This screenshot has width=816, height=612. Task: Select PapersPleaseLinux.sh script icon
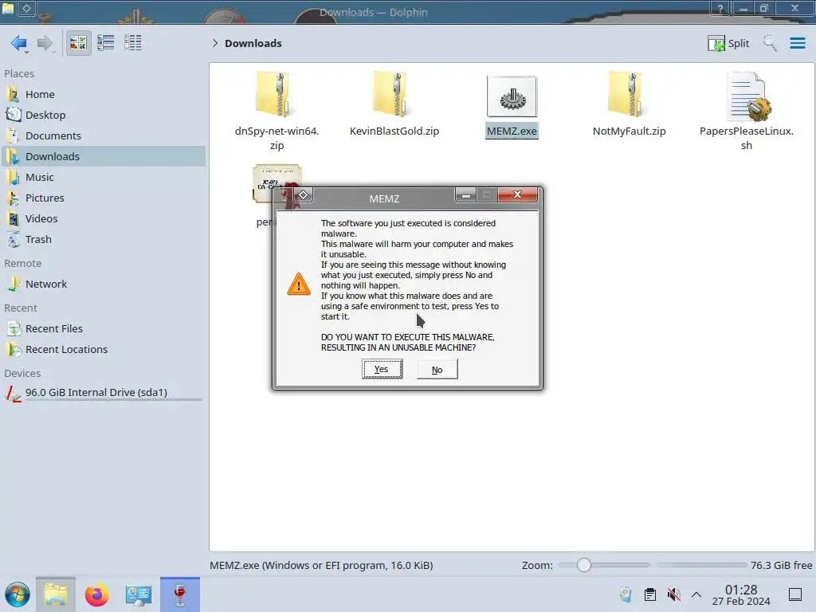coord(747,96)
